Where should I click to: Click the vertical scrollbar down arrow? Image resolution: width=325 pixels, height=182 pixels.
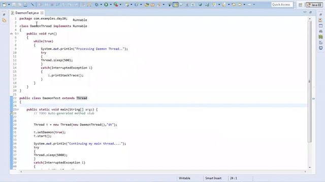310,167
